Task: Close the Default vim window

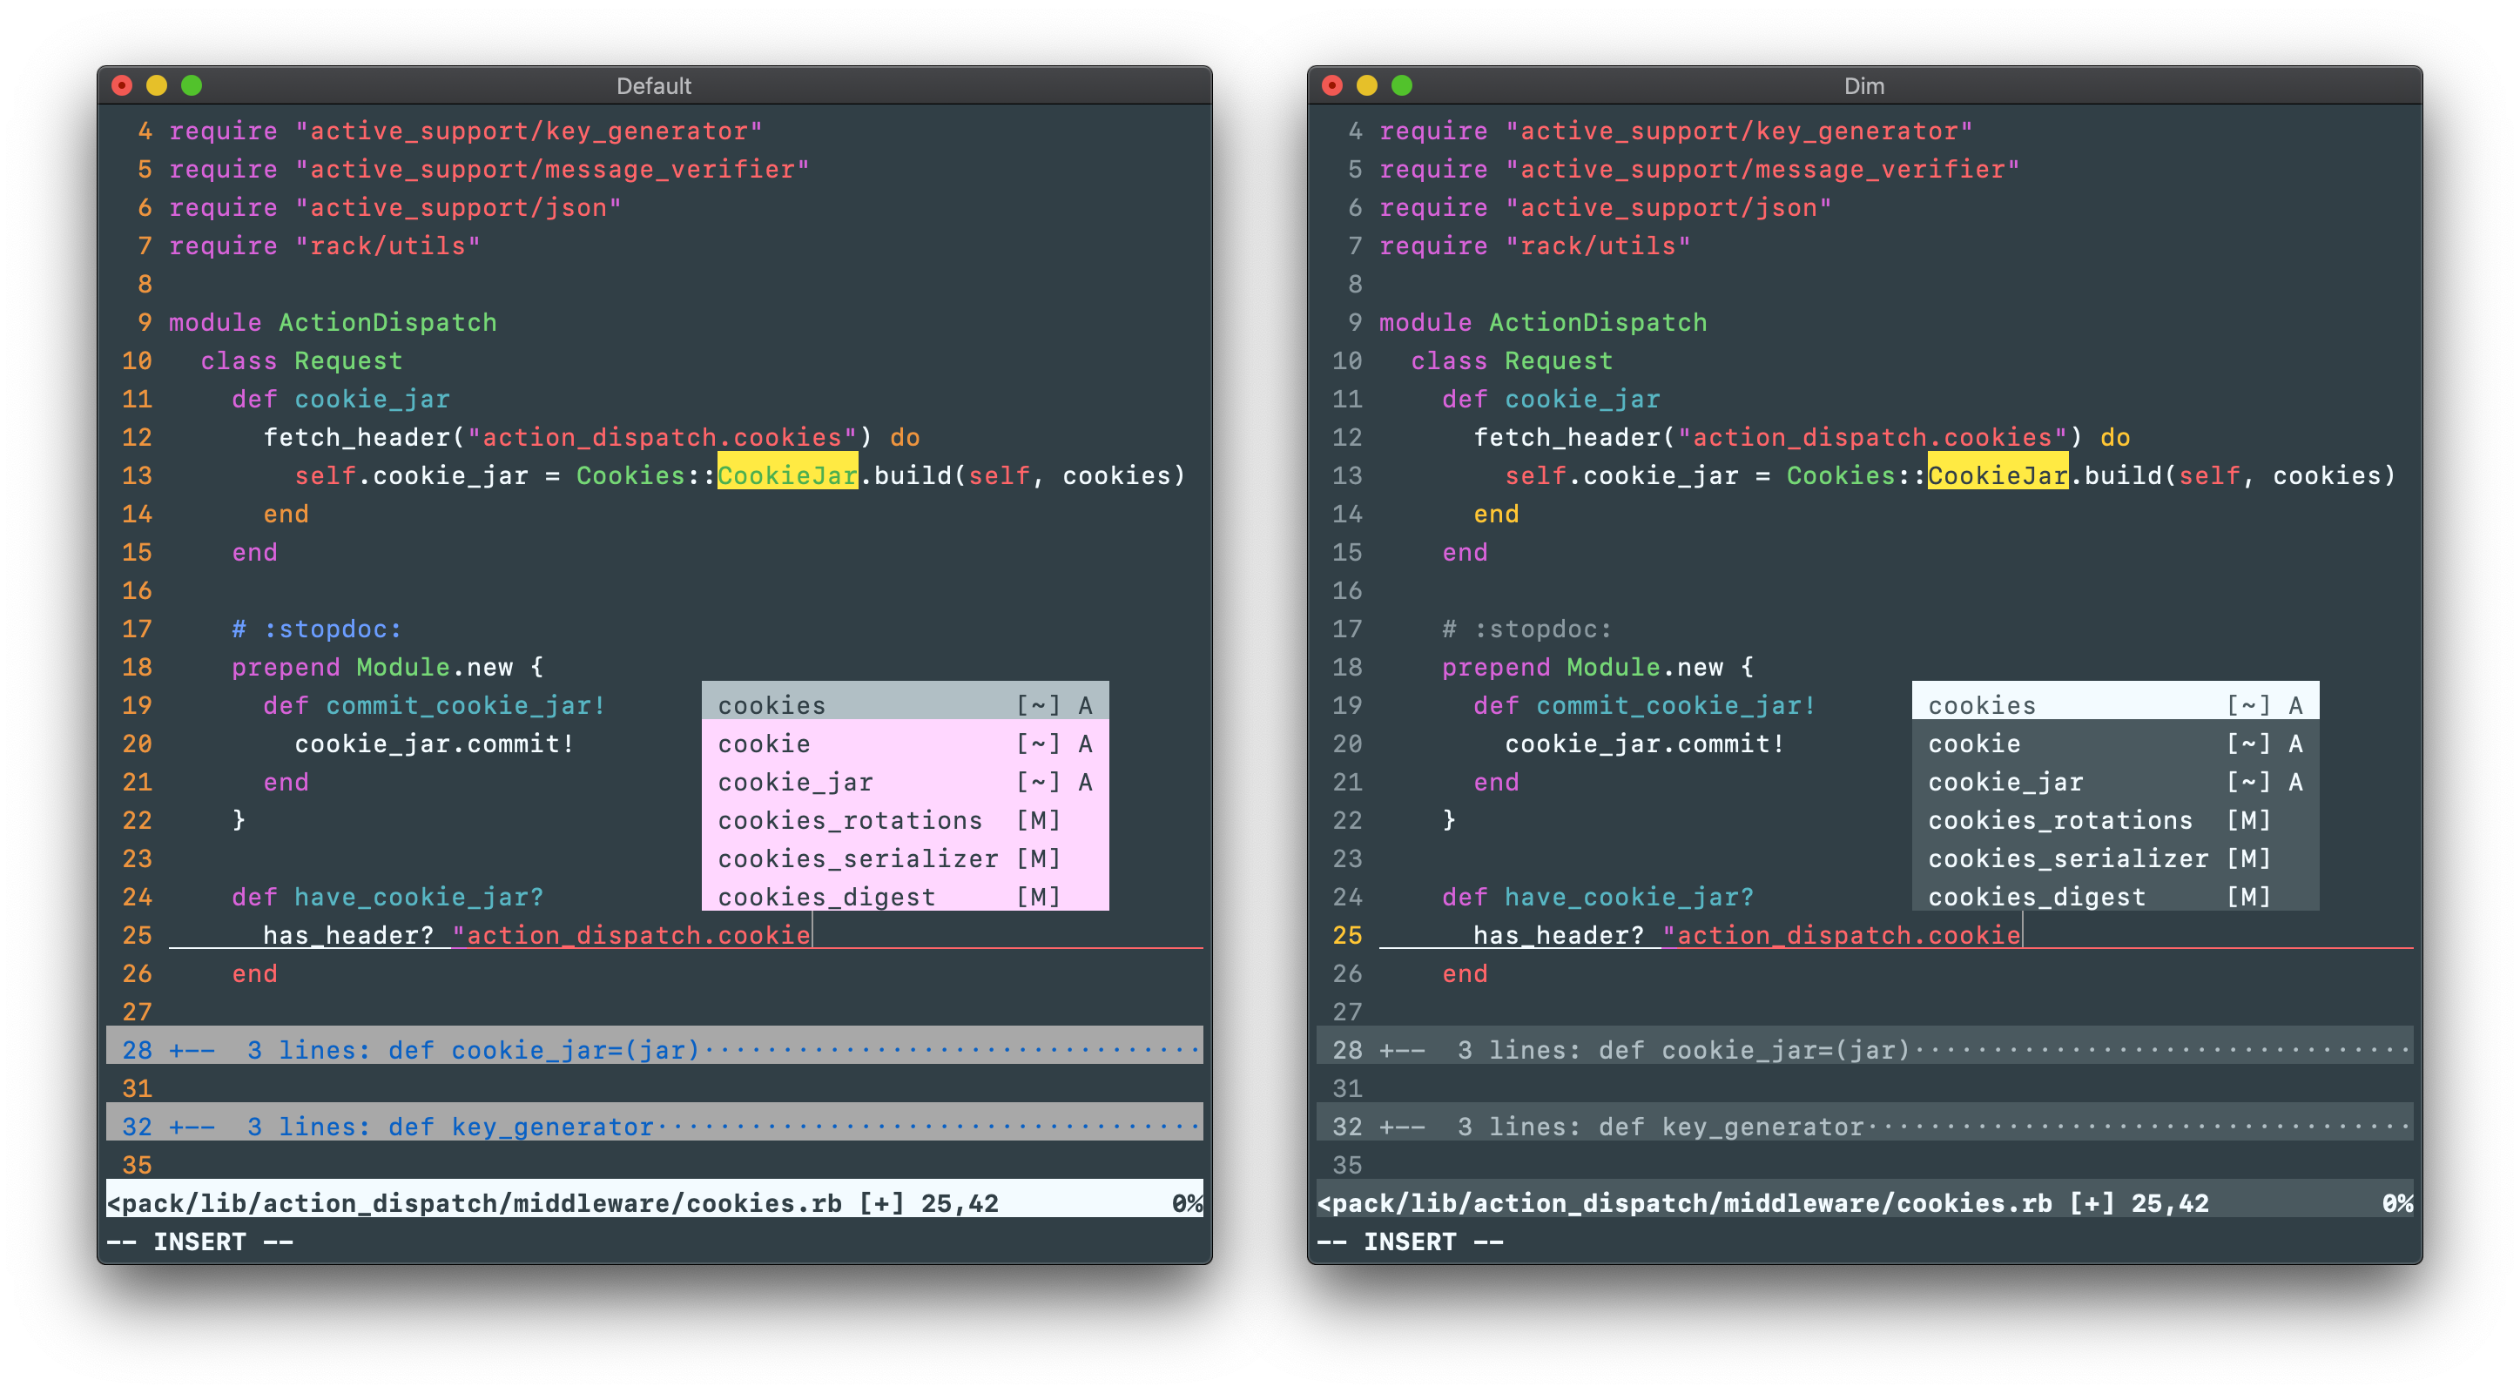Action: 121,86
